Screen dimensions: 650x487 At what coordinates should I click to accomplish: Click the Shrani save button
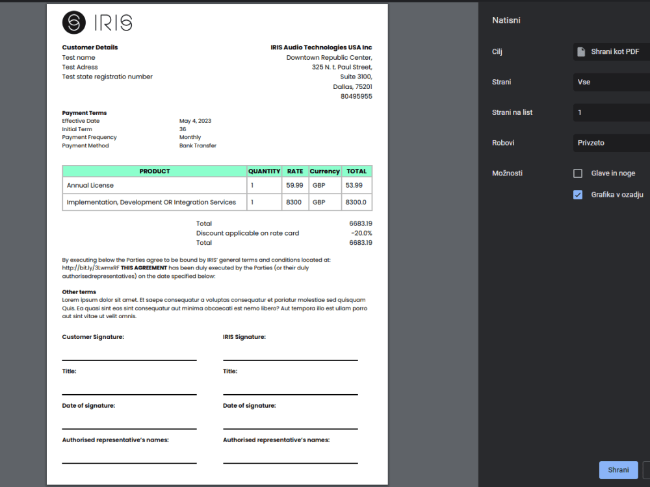(619, 470)
